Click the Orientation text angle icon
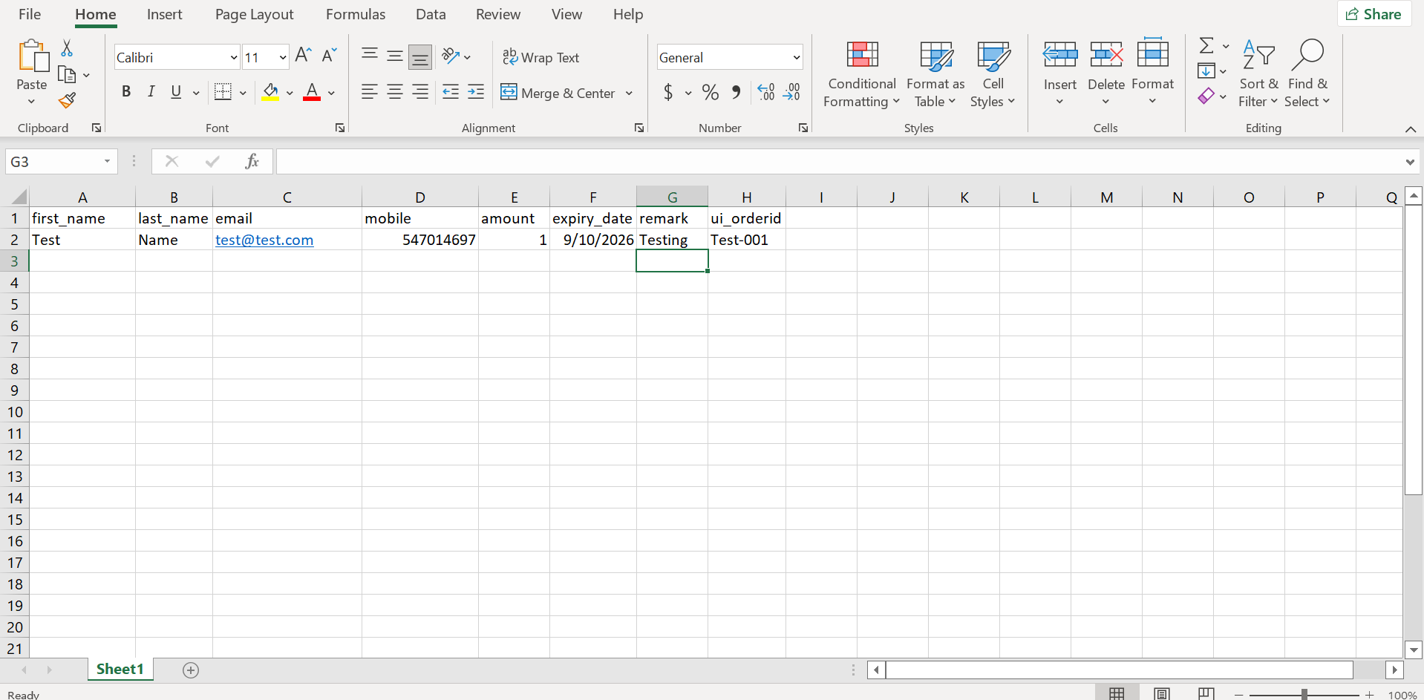This screenshot has width=1424, height=700. 451,56
